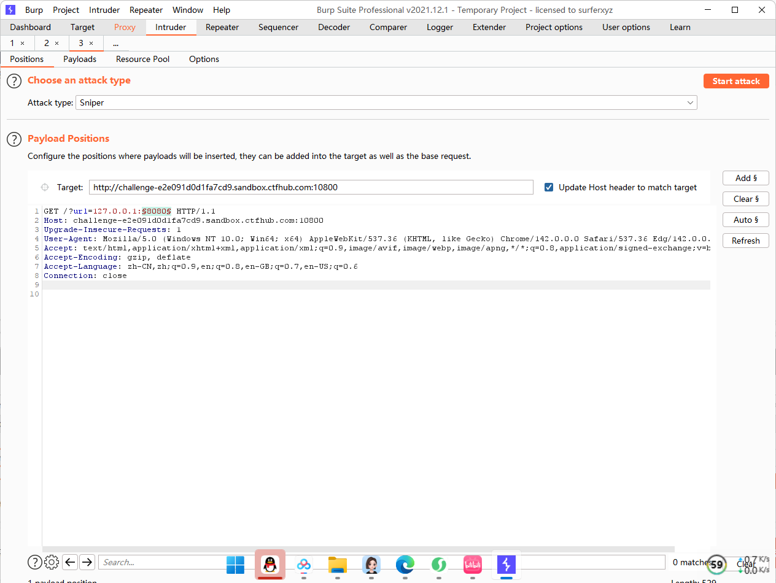Switch to the Decoder tab
776x583 pixels.
click(334, 27)
